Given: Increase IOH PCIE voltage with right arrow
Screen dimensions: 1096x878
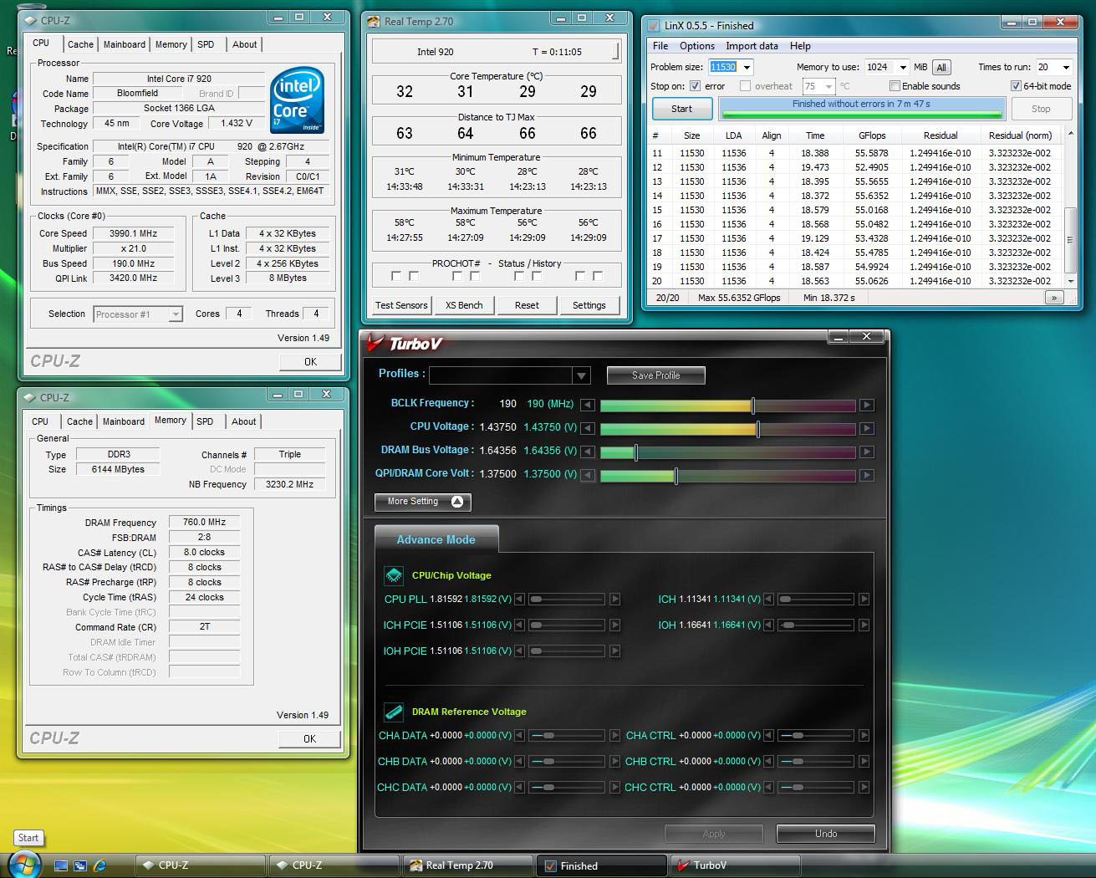Looking at the screenshot, I should pos(615,651).
